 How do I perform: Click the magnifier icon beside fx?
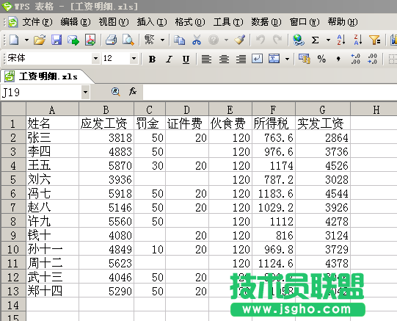click(115, 92)
